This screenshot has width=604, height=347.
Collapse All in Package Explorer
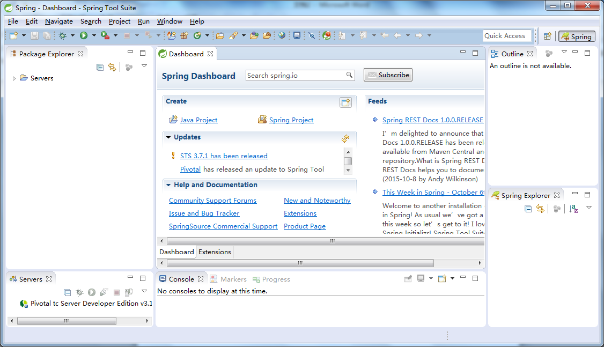click(x=100, y=68)
